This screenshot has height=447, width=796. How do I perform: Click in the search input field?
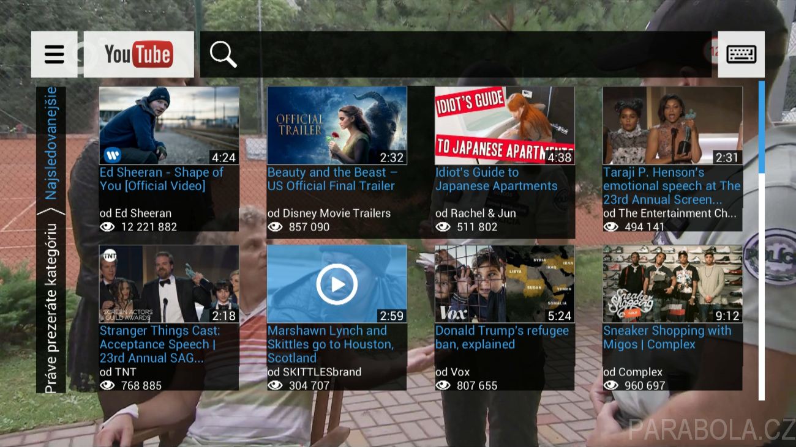point(456,54)
